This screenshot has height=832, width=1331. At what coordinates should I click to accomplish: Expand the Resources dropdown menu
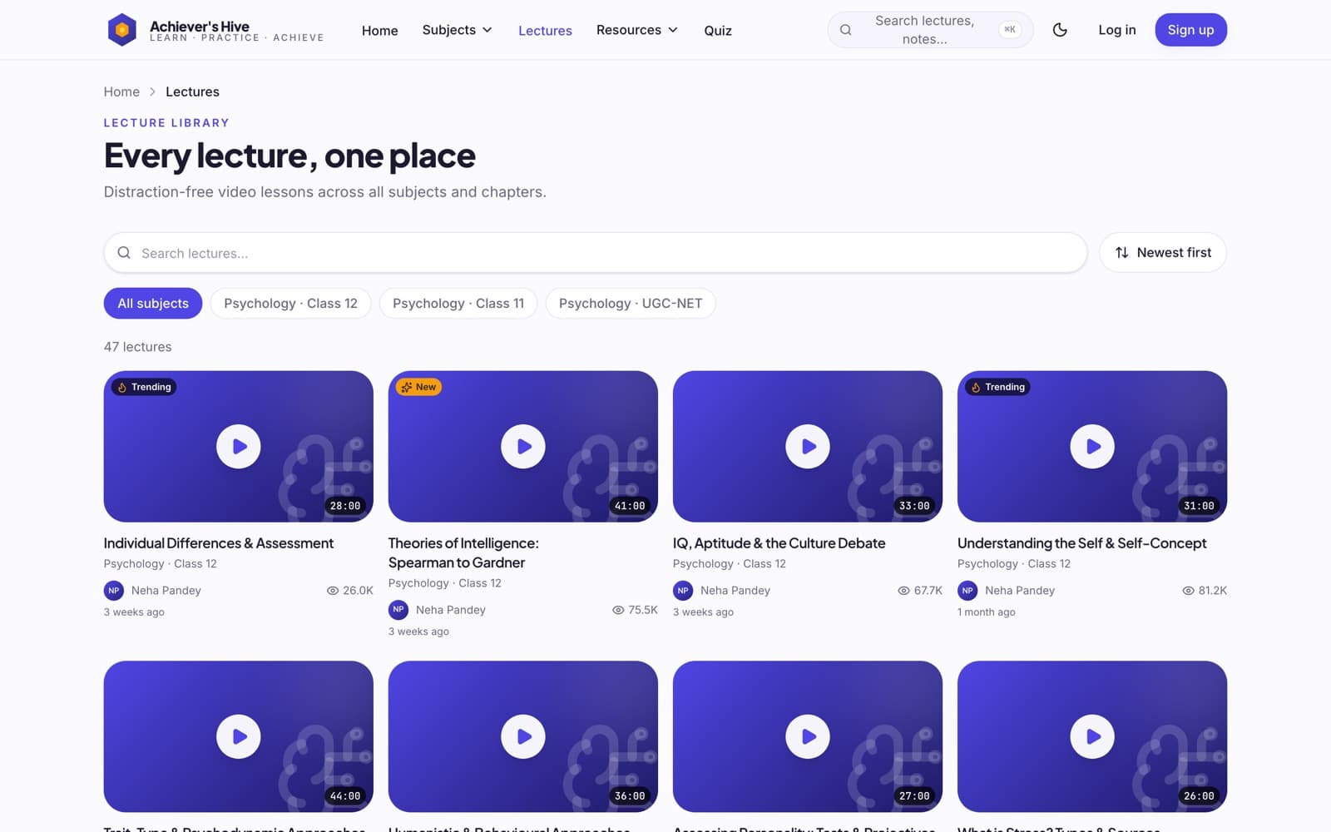point(637,30)
